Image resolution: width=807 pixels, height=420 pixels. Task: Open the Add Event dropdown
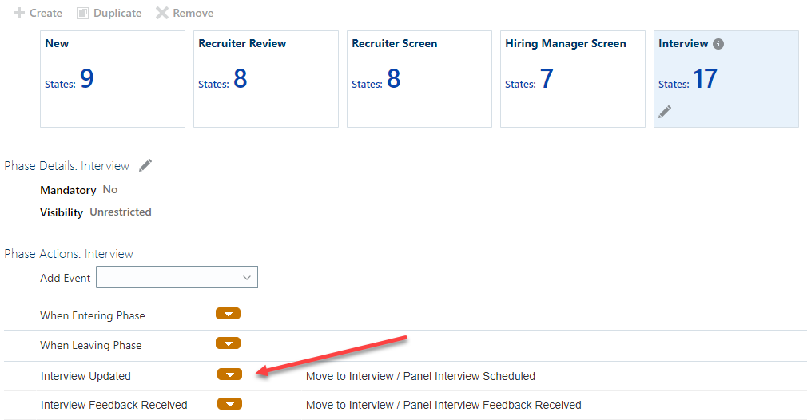(177, 277)
